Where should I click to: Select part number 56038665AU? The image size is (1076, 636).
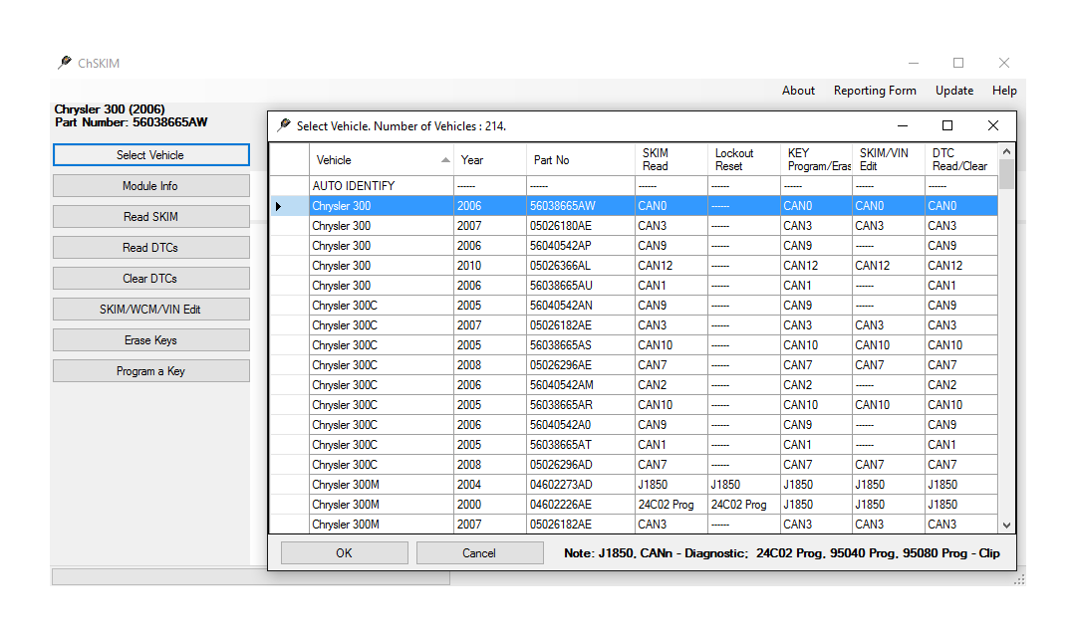(581, 285)
